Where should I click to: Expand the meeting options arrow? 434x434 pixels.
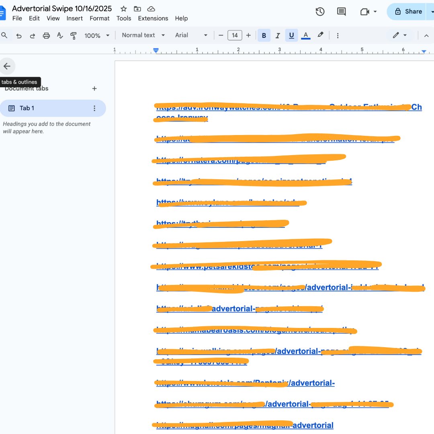(375, 12)
